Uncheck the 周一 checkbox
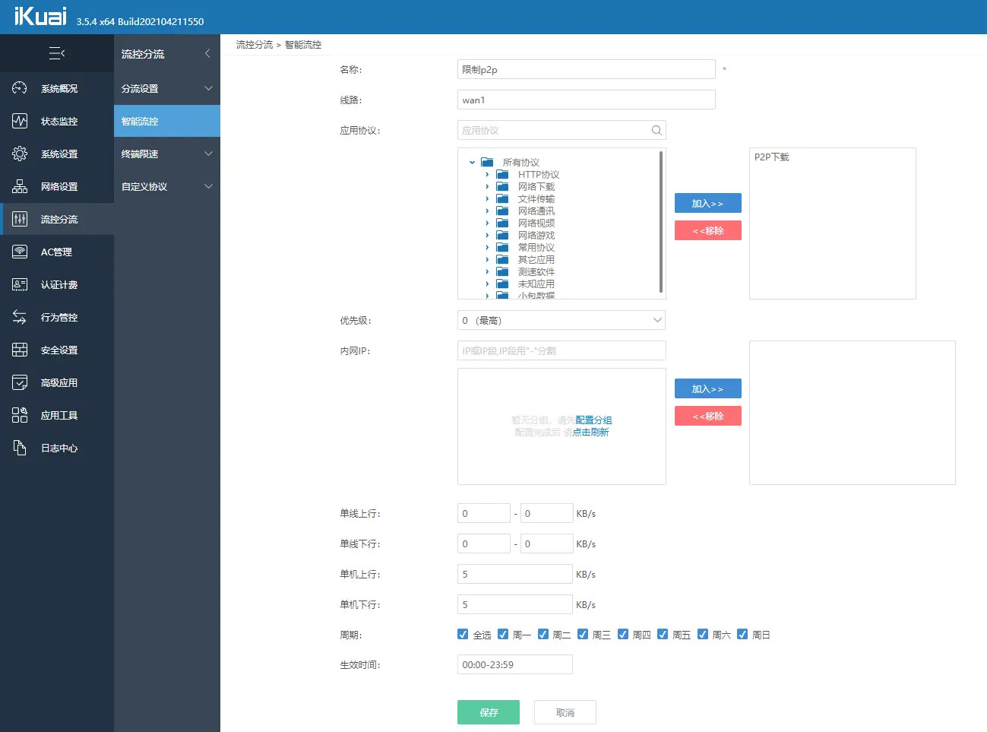This screenshot has width=987, height=732. tap(502, 634)
